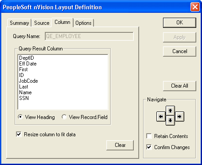
Task: Confirm with the OK button
Action: [179, 23]
